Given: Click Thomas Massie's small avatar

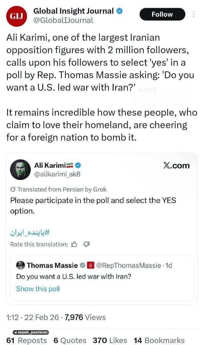Looking at the screenshot, I should coord(20,265).
